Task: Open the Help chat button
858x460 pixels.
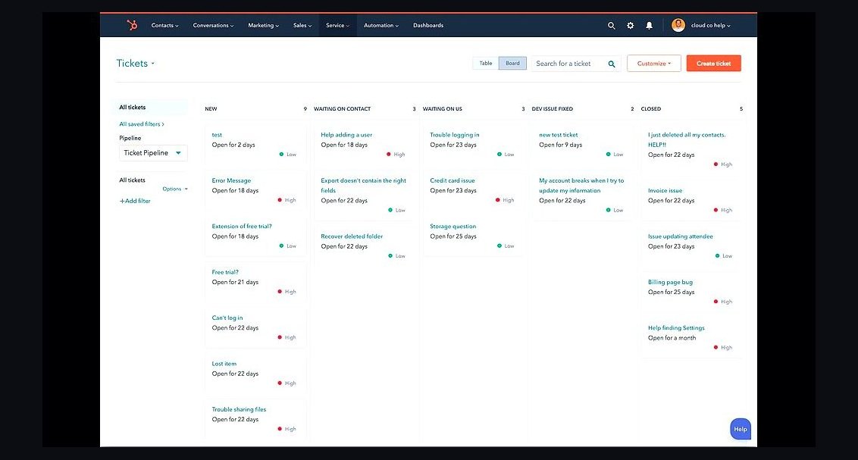Action: 741,430
